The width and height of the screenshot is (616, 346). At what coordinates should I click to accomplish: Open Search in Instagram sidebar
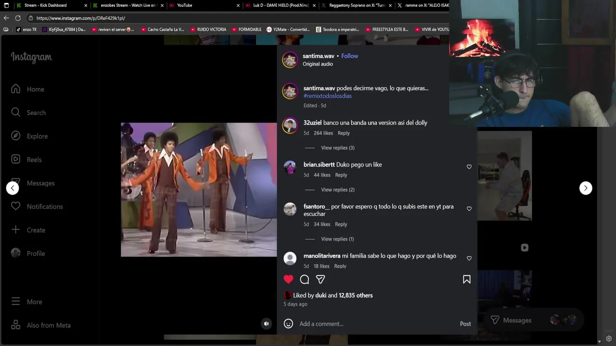coord(29,112)
